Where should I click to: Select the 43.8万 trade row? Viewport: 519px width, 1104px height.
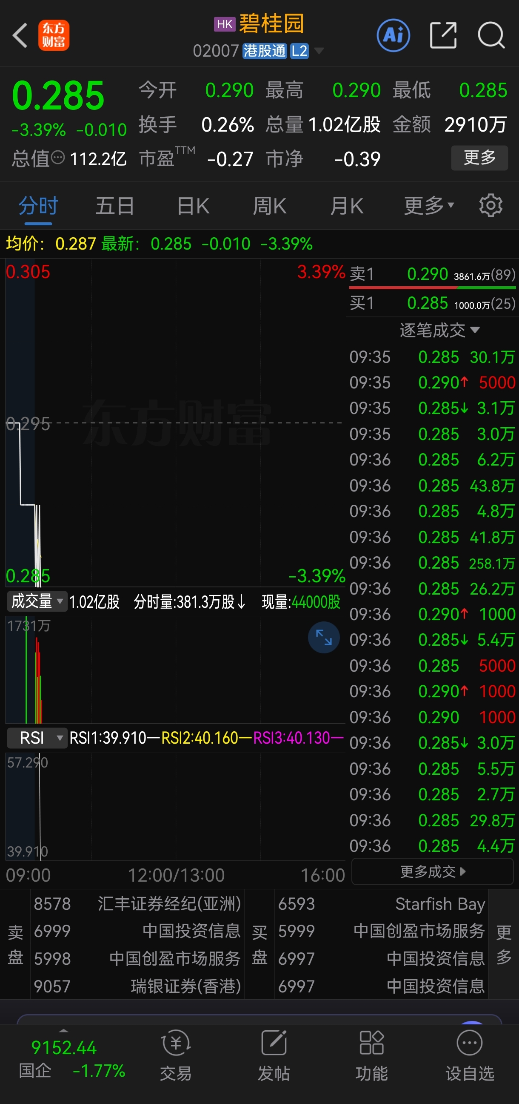coord(432,486)
